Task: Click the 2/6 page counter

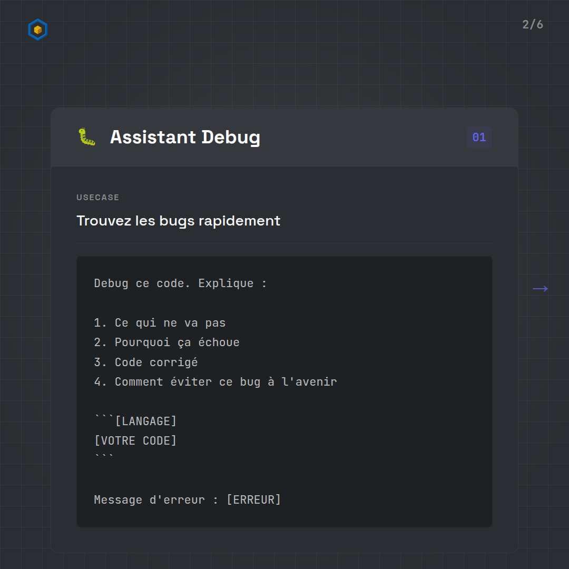Action: (532, 25)
